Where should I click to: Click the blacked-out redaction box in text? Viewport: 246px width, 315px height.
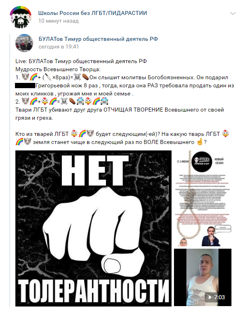click(25, 86)
